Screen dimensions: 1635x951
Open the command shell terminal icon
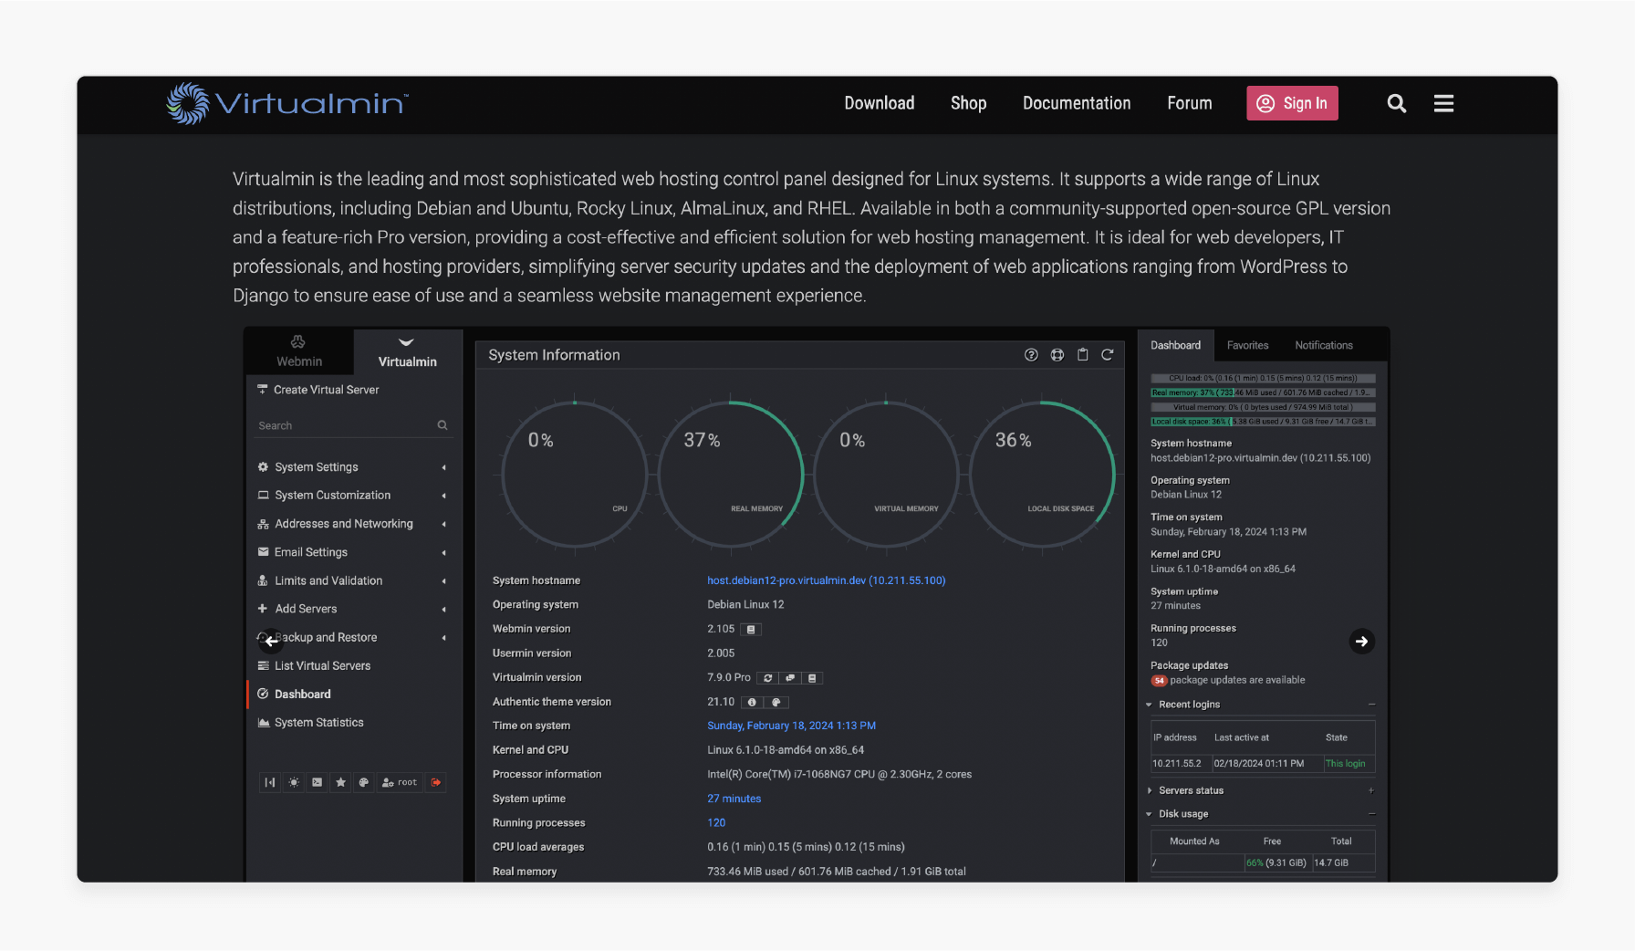[x=317, y=782]
